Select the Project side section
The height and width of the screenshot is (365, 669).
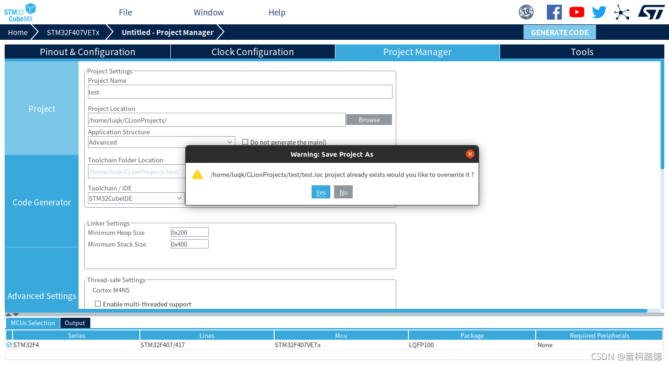click(42, 109)
